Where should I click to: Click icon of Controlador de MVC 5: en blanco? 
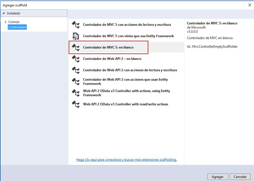(x=76, y=47)
